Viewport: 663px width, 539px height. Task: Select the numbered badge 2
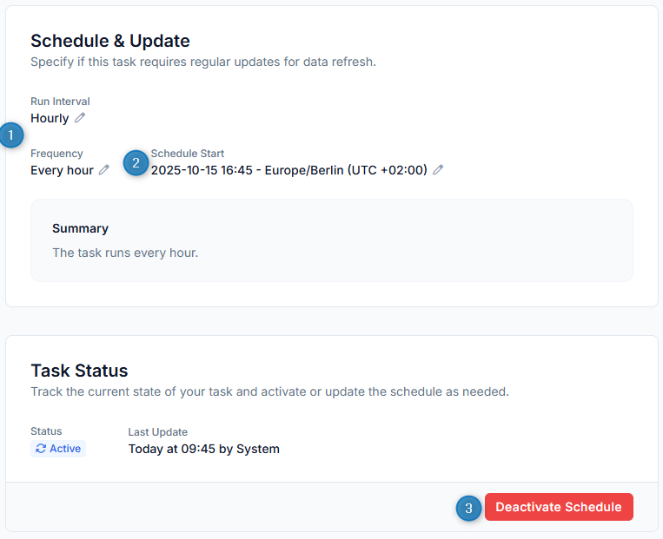(136, 162)
